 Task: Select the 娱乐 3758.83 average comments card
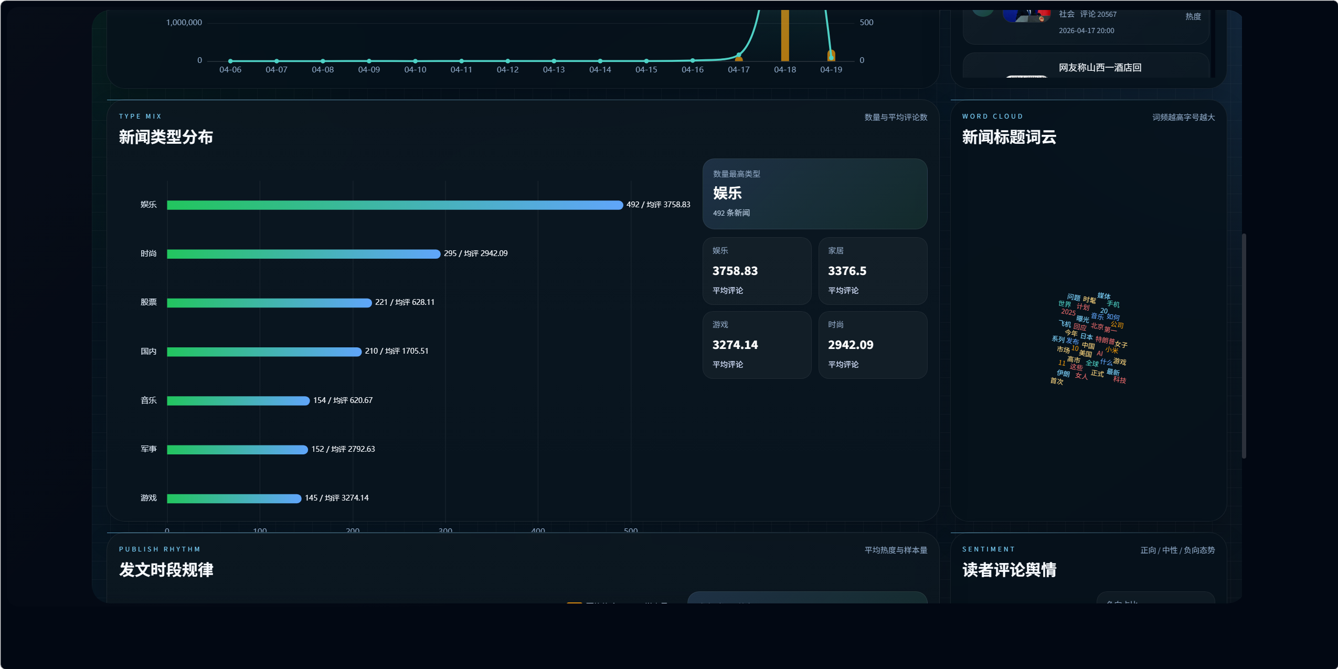click(x=757, y=271)
